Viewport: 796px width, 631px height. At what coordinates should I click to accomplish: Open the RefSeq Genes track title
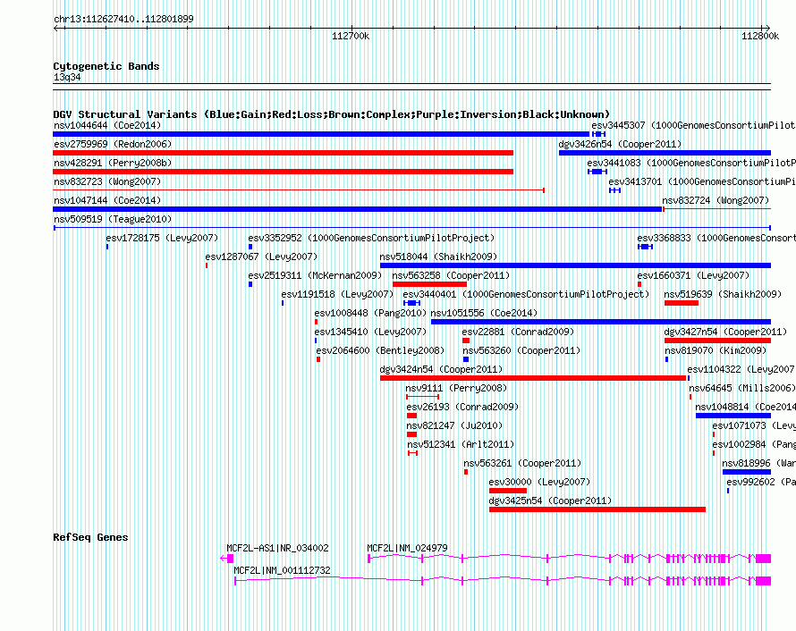click(90, 538)
